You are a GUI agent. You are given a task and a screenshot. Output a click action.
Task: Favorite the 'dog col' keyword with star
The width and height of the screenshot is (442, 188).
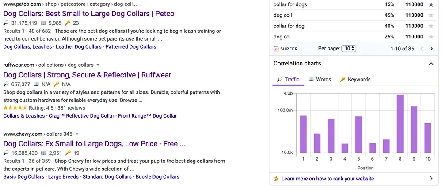[431, 37]
